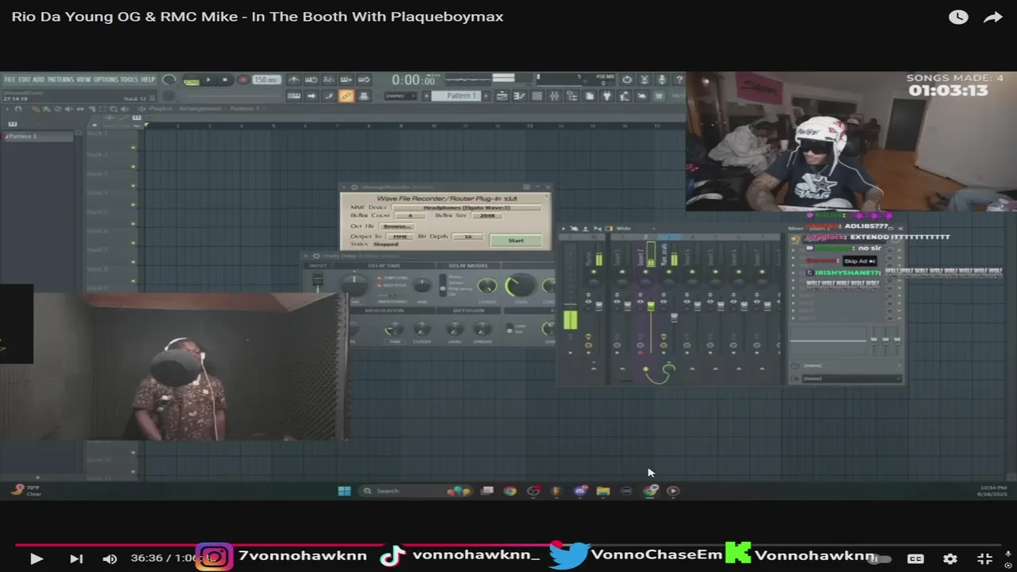
Task: Toggle the Insert 2 track mute LED
Action: coord(645,272)
